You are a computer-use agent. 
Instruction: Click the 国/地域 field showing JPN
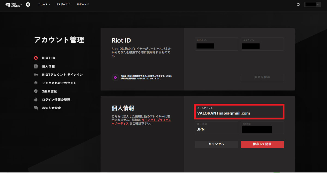pos(216,128)
